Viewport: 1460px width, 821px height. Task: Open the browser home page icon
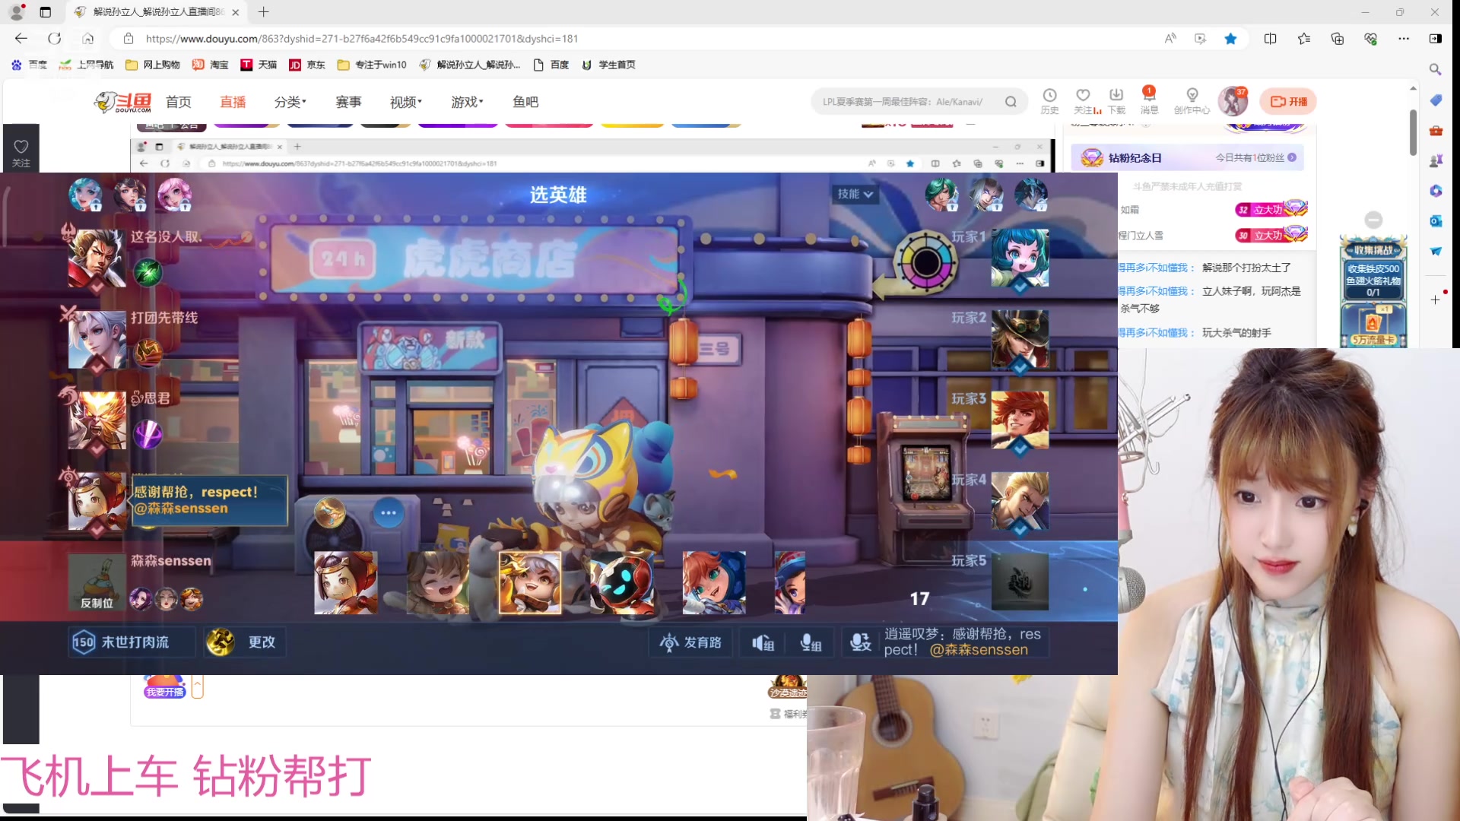pos(88,39)
